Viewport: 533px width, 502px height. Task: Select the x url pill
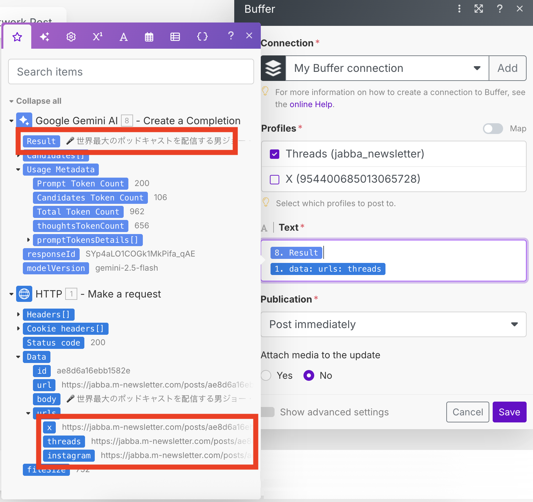tap(49, 427)
